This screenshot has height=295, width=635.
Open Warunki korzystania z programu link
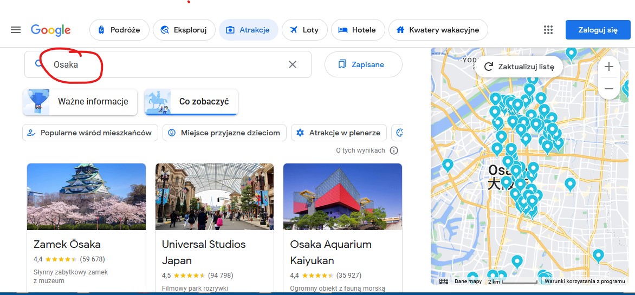pos(585,281)
